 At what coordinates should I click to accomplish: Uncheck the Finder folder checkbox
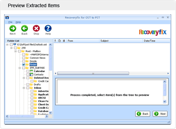(24, 64)
